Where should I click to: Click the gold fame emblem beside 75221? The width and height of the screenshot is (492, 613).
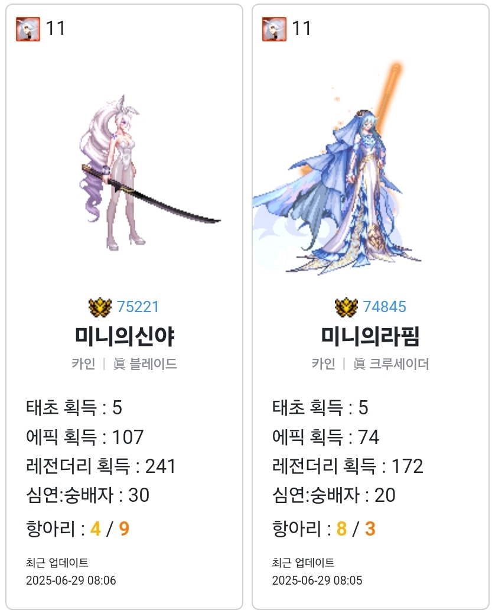100,307
